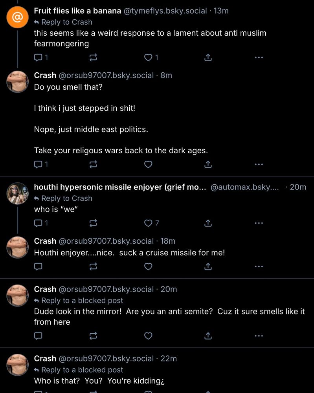314x393 pixels.
Task: Reply to the "Houthi enjoyer....nice" post
Action: click(39, 266)
